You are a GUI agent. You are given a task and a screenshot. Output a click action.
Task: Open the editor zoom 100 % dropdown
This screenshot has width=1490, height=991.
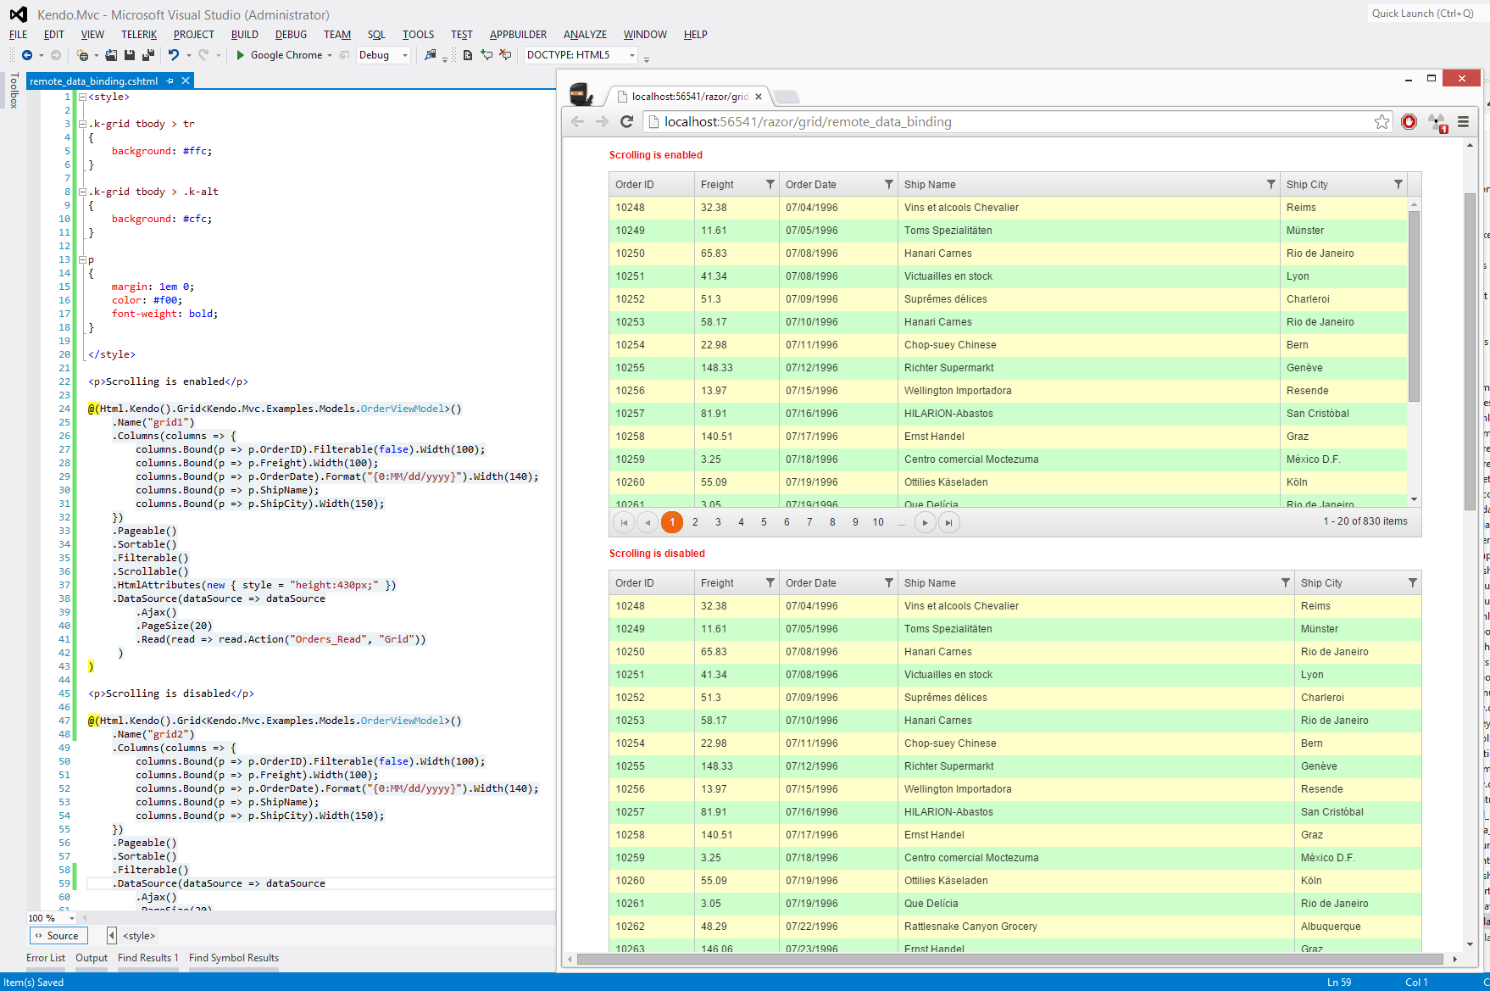pos(72,918)
